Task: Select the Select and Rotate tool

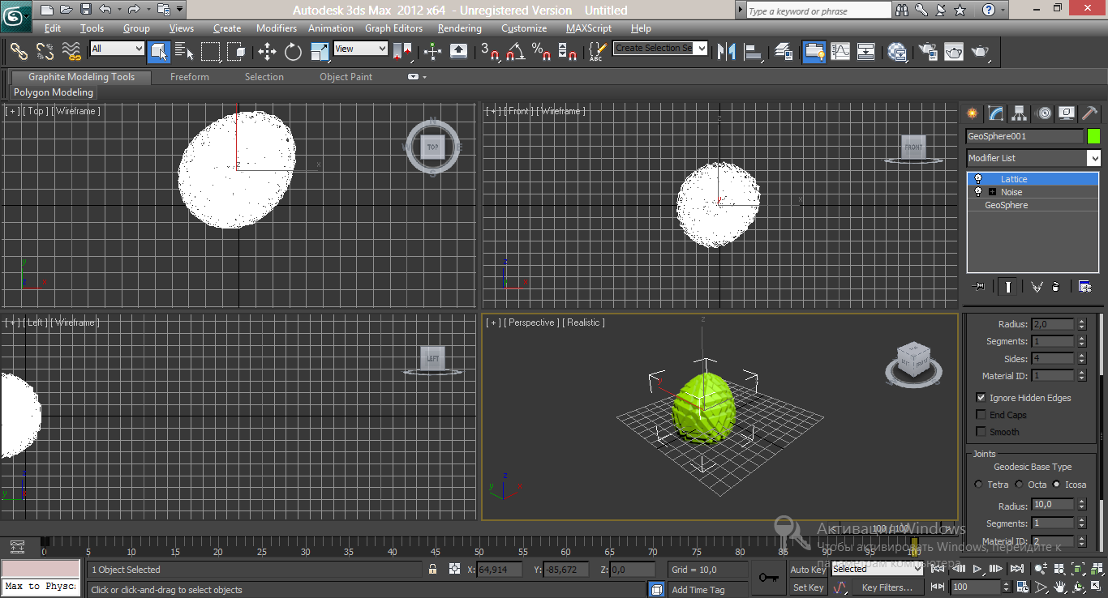Action: pyautogui.click(x=293, y=52)
